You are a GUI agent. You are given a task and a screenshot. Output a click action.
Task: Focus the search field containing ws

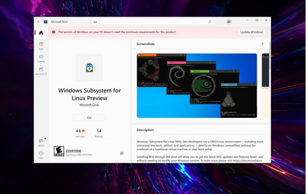tap(152, 22)
